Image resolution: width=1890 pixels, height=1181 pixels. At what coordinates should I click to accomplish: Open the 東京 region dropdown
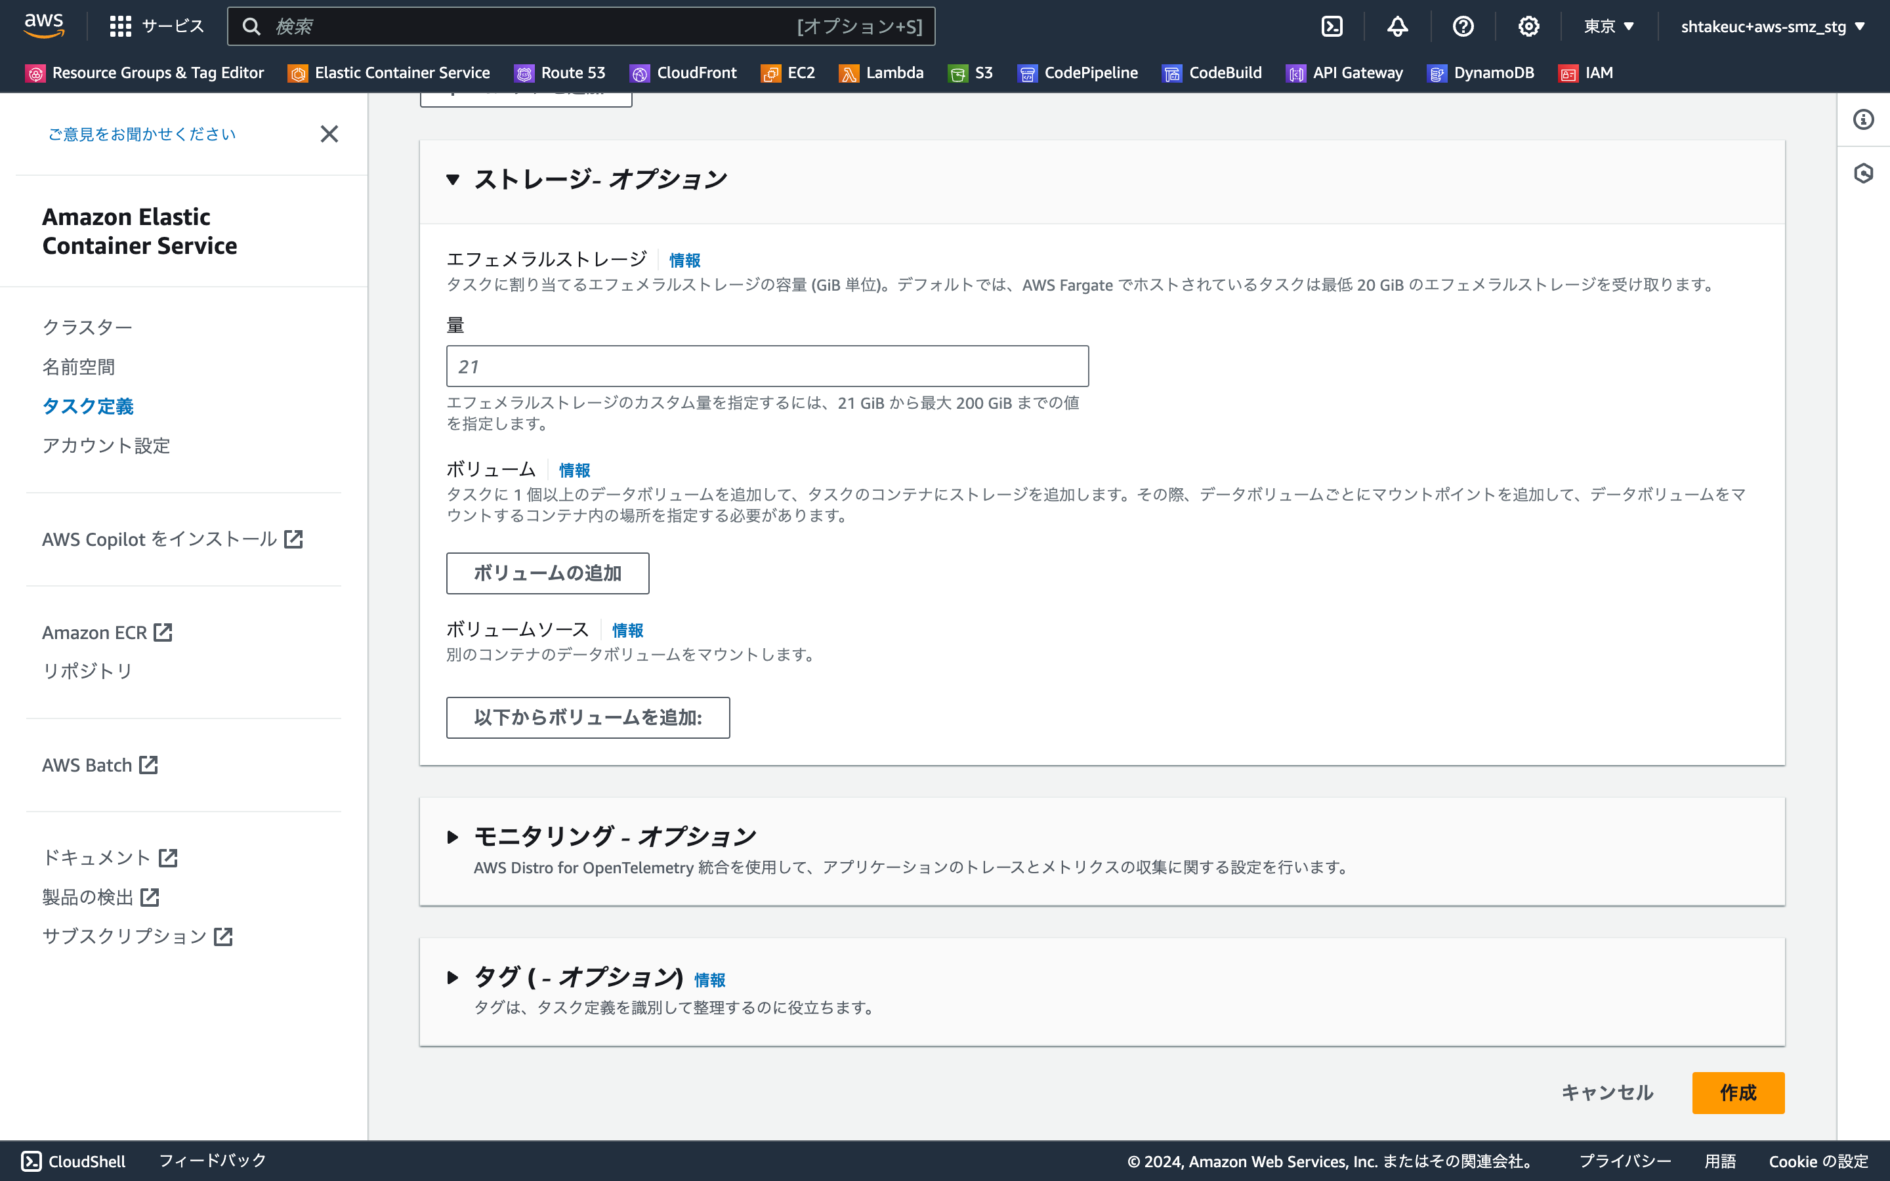click(1610, 26)
